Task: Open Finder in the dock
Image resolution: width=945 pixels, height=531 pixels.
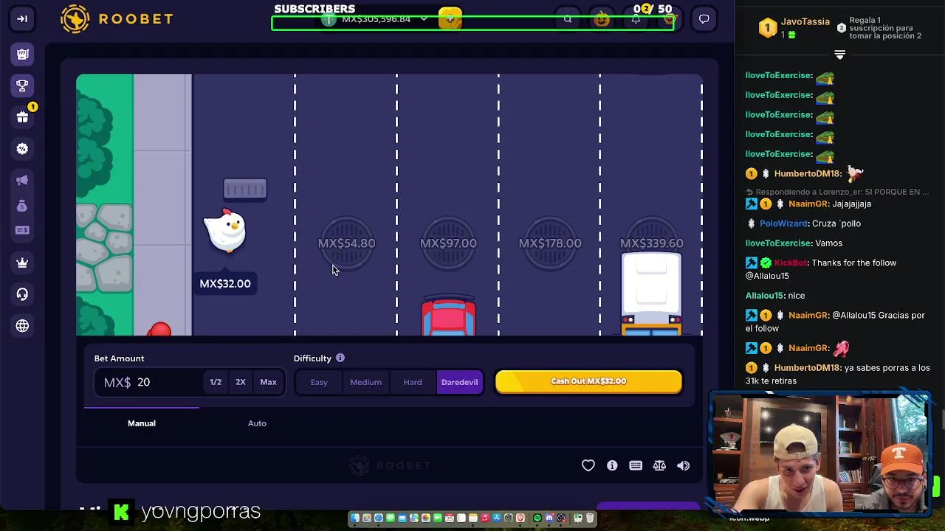Action: 355,518
